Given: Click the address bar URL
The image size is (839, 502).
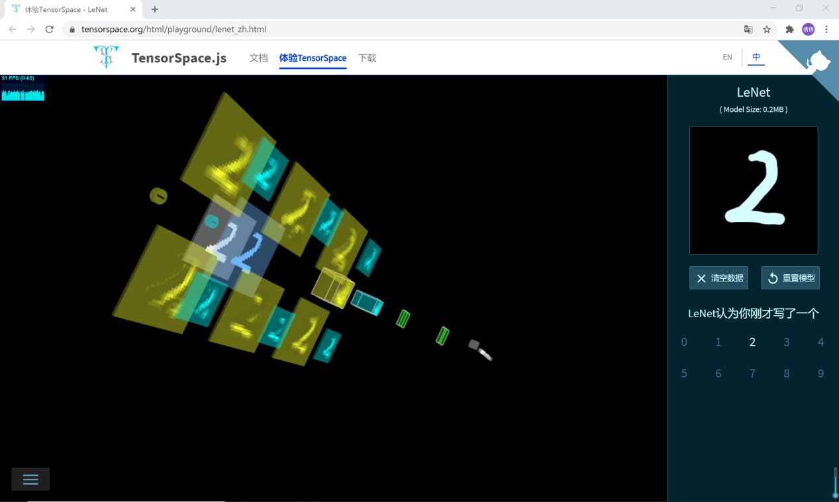Looking at the screenshot, I should coord(173,29).
